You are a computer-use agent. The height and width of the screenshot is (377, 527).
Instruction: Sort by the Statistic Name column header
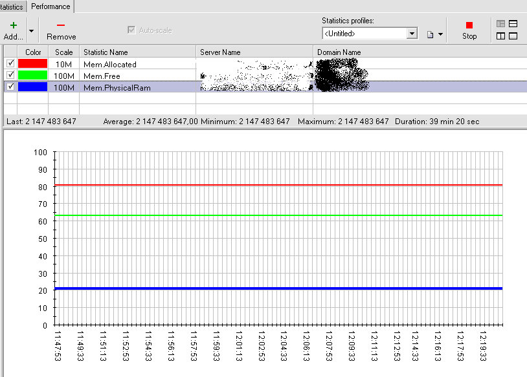106,52
